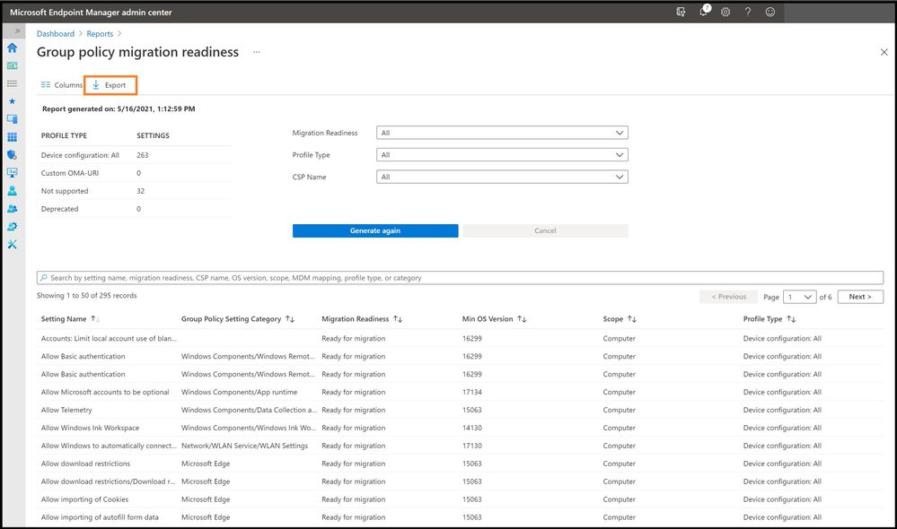Click the 'Windows Components/App runtime' category cell
This screenshot has width=897, height=529.
(x=239, y=393)
